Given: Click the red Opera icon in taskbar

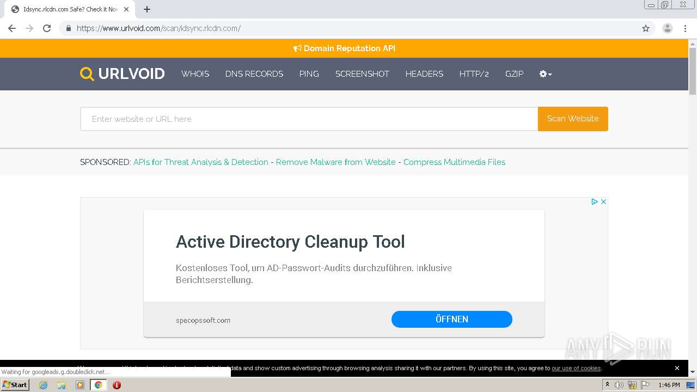Looking at the screenshot, I should coord(117,385).
